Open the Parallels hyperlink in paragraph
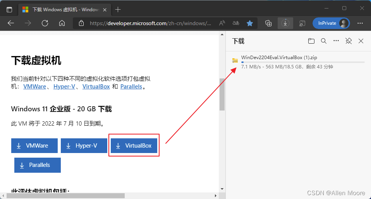Screen dimensions: 371x199 click(131, 87)
